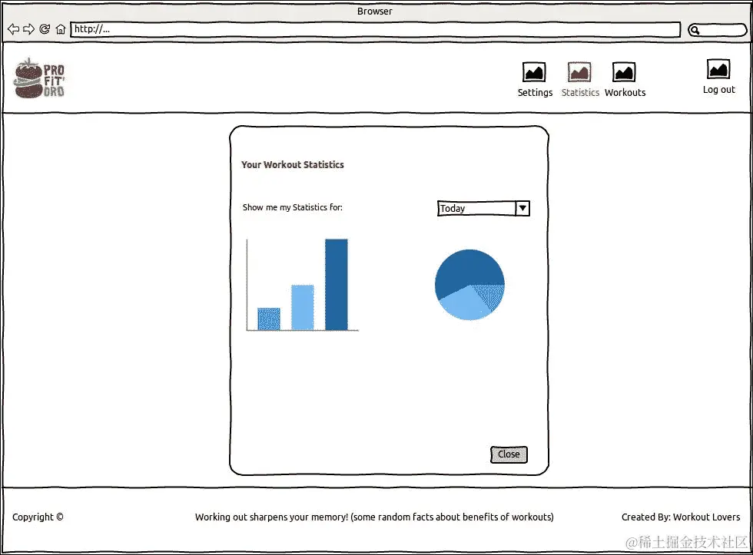Click the browser back arrow
This screenshot has height=555, width=753.
click(x=14, y=29)
